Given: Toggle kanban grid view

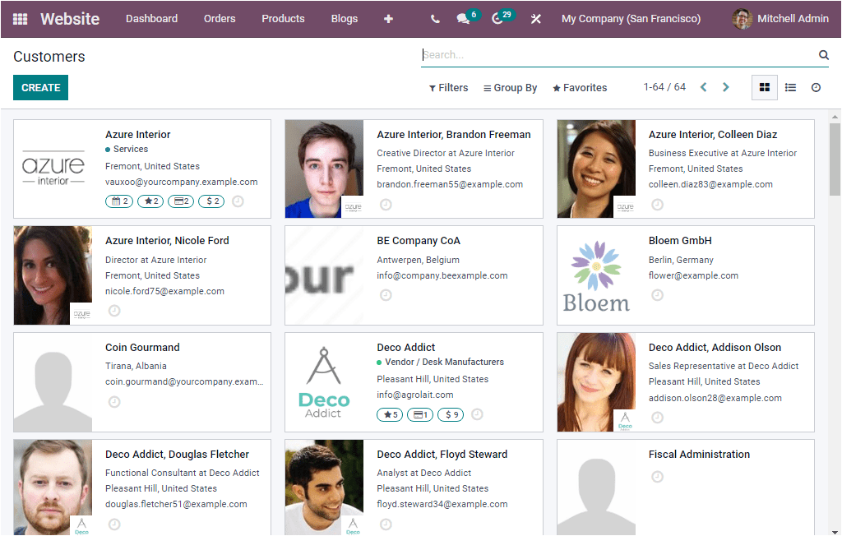Looking at the screenshot, I should 764,86.
